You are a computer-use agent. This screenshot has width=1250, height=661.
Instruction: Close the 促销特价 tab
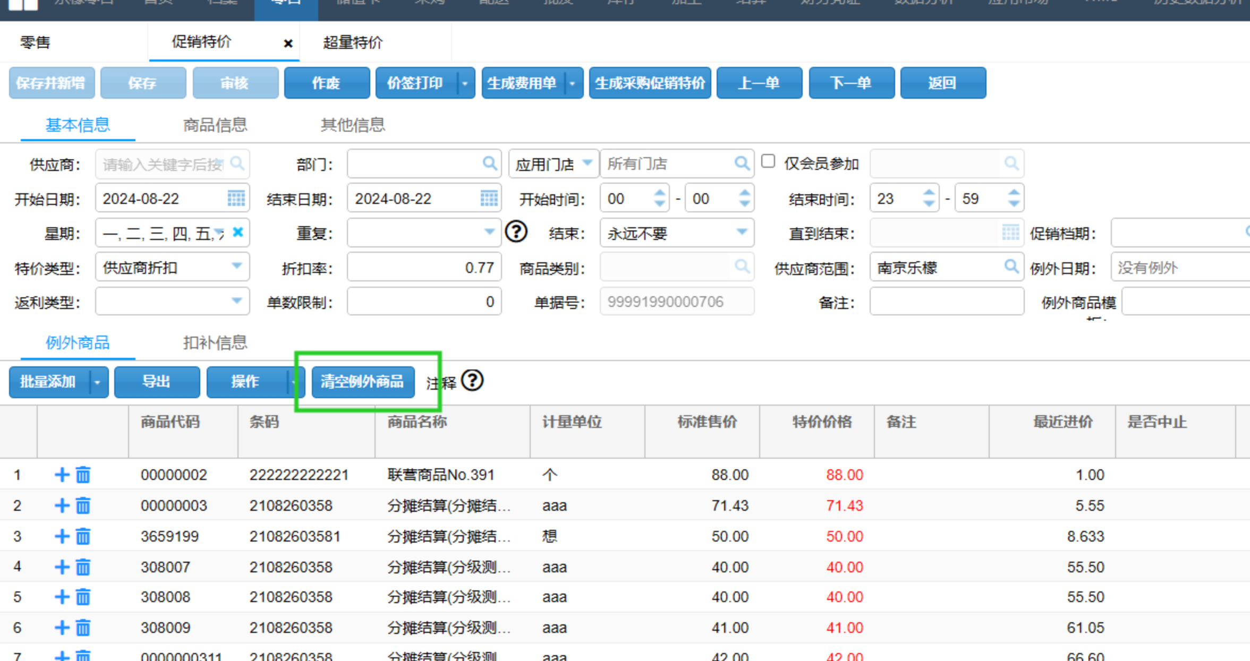(x=288, y=44)
